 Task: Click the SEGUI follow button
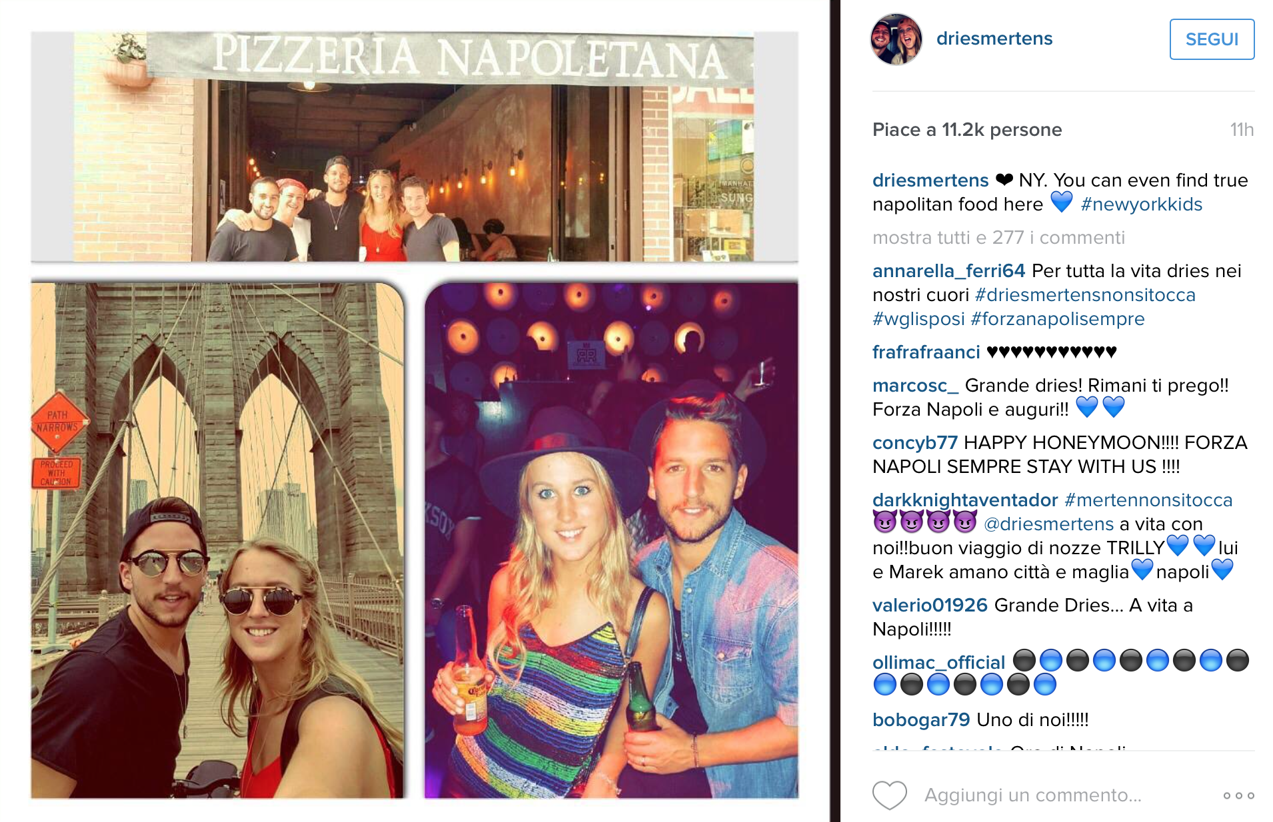click(1212, 39)
